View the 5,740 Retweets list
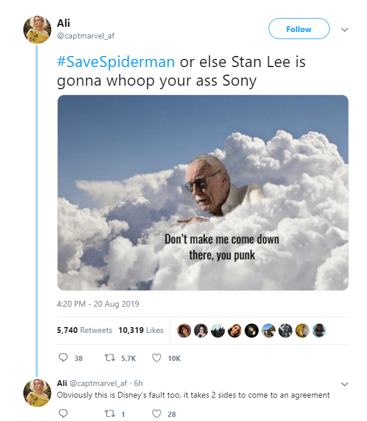This screenshot has height=421, width=367. tap(84, 330)
